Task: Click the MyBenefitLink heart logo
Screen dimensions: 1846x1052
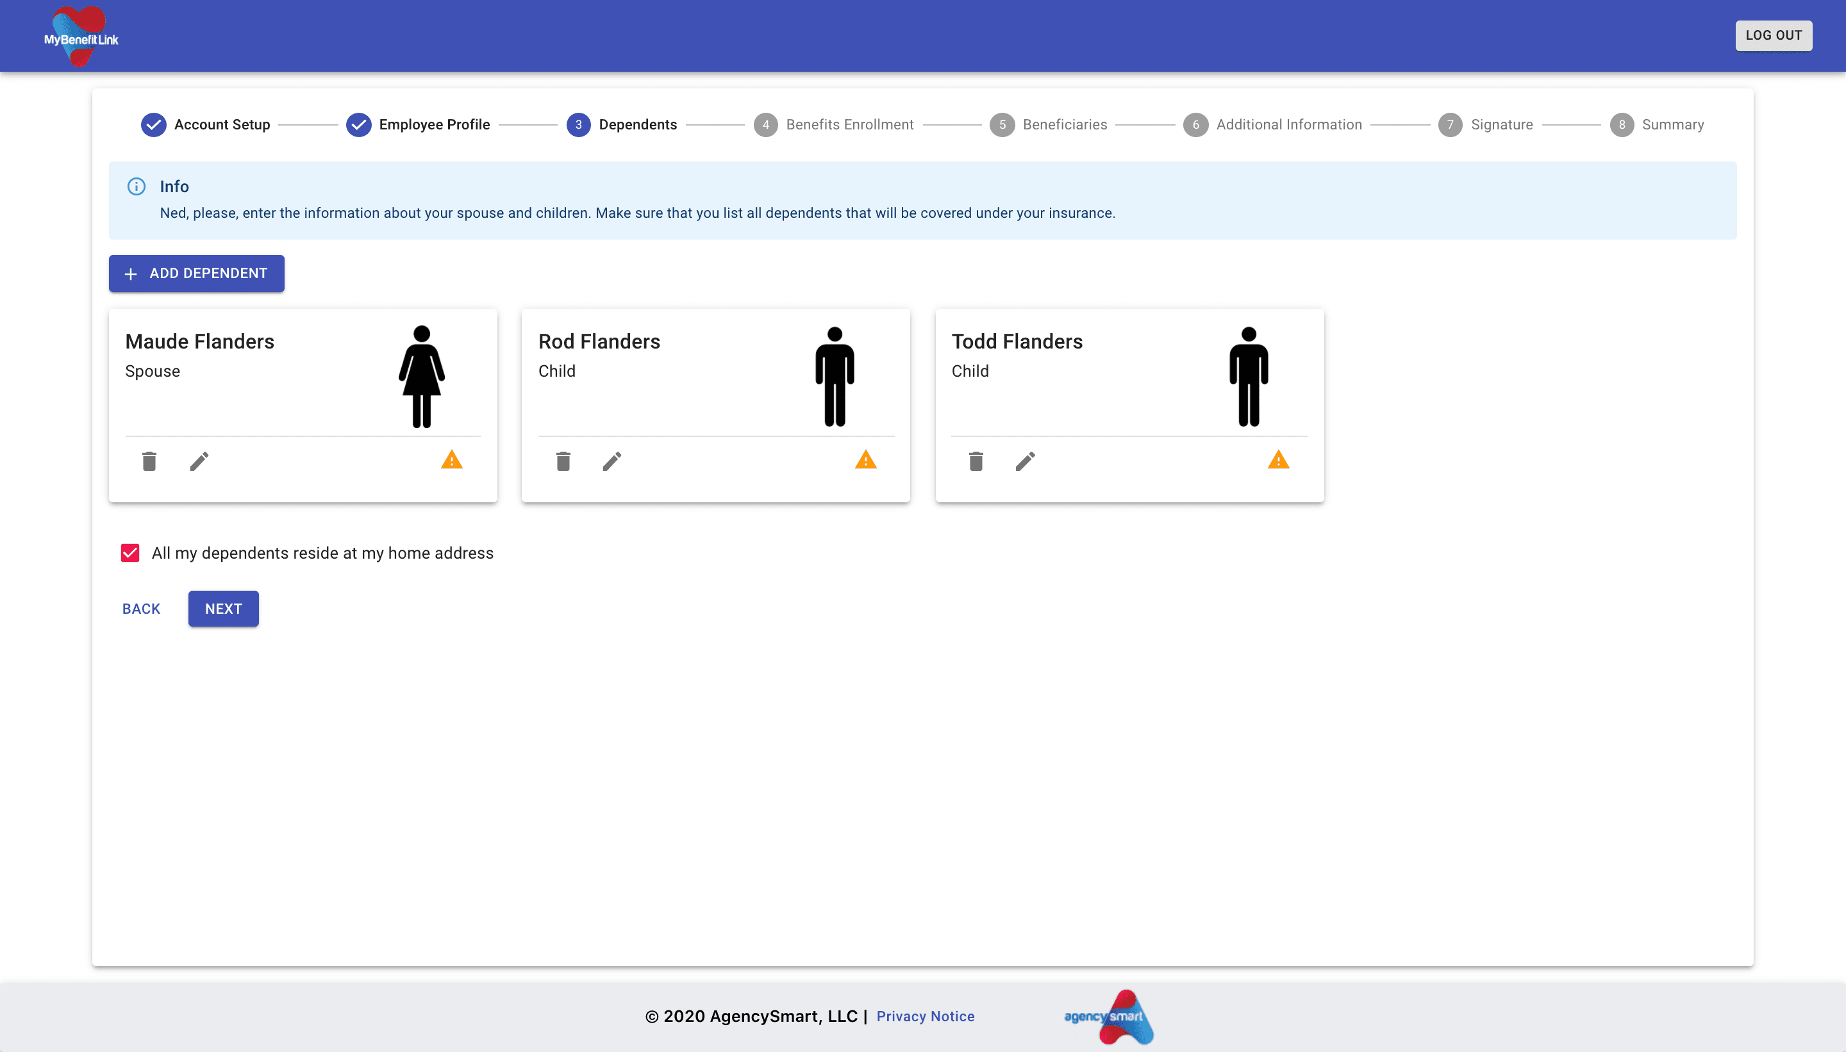Action: (x=81, y=36)
